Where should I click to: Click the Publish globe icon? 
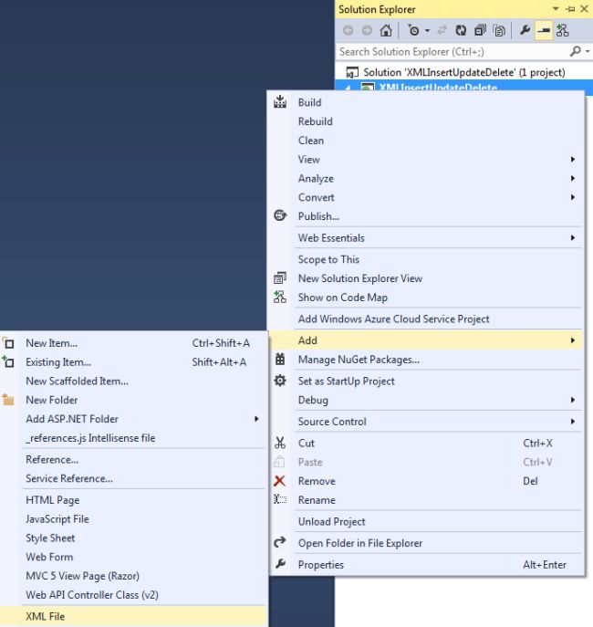click(x=280, y=216)
